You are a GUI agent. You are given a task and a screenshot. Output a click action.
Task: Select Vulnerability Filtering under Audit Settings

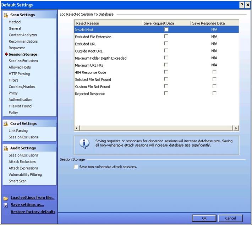tap(25, 175)
